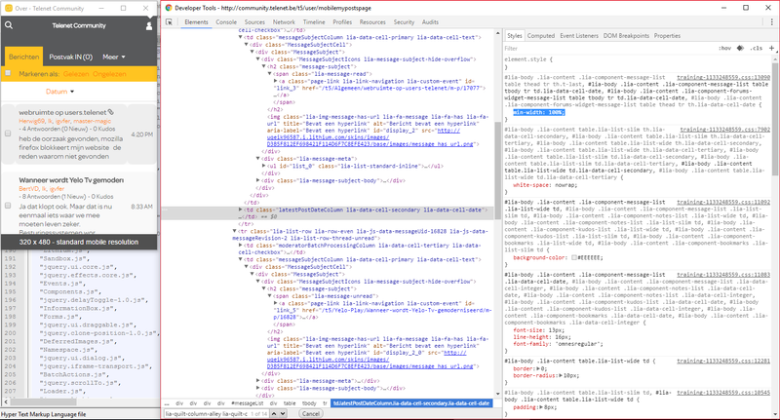Open the Properties sidebar tab
Image resolution: width=780 pixels, height=420 pixels.
coord(667,36)
